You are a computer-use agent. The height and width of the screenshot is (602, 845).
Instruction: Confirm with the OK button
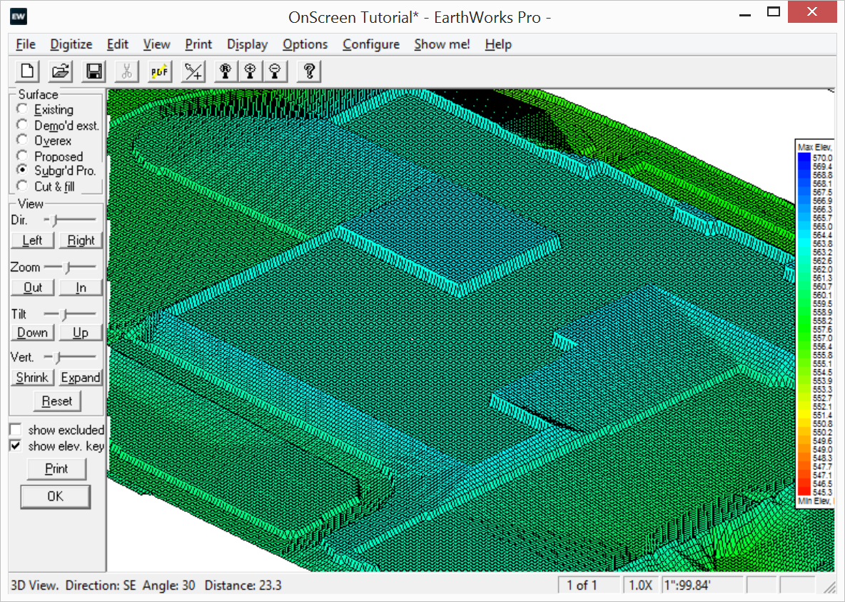coord(56,496)
